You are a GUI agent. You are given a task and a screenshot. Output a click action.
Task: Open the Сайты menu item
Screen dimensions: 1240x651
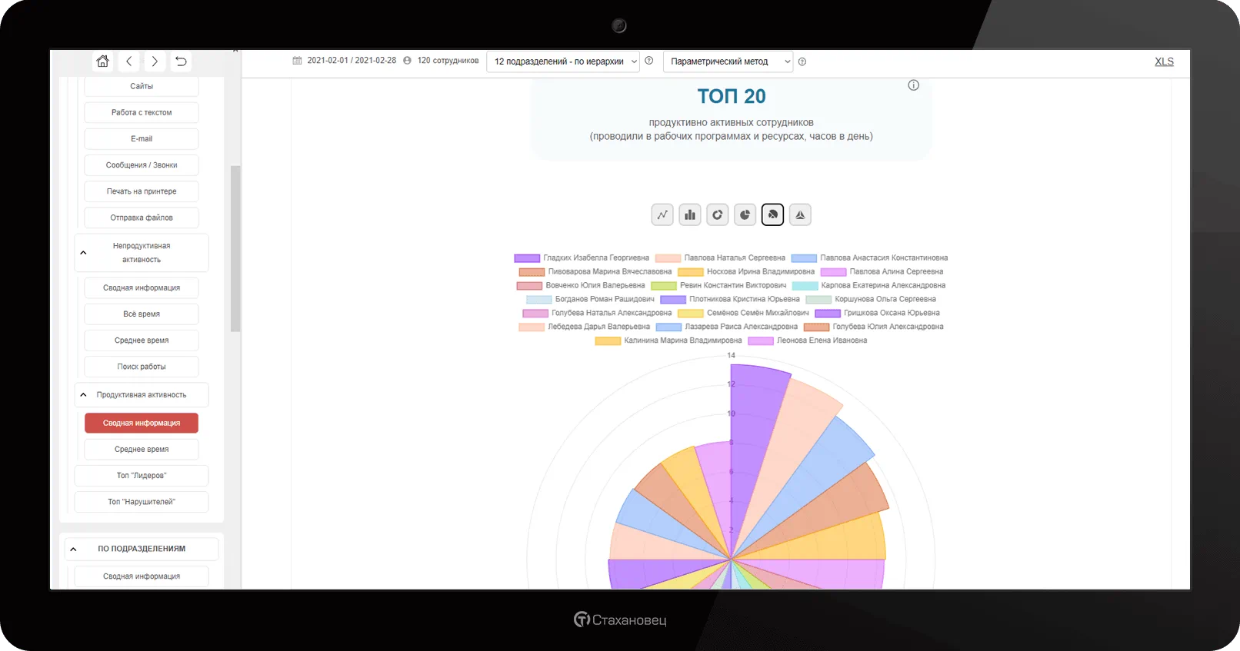tap(142, 86)
